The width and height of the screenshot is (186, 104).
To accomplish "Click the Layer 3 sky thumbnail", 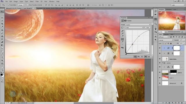I will (x=165, y=78).
